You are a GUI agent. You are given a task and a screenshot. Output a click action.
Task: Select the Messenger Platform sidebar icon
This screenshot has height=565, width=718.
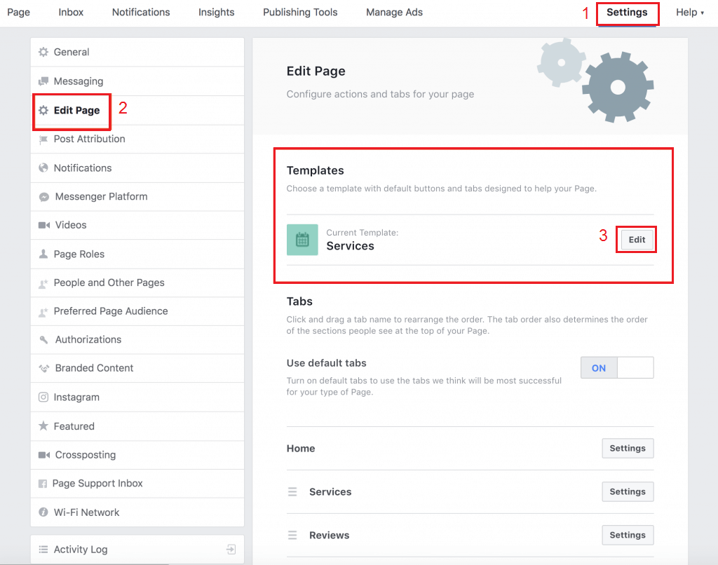43,197
